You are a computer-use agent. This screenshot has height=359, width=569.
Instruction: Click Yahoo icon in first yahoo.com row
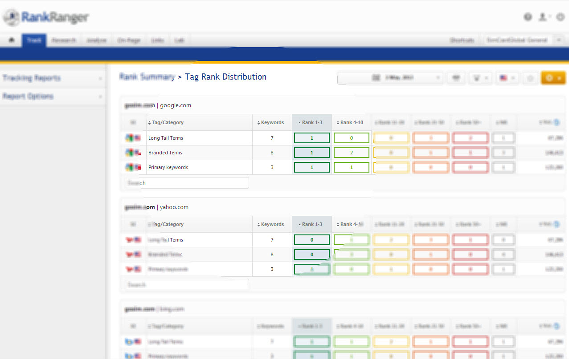(130, 240)
